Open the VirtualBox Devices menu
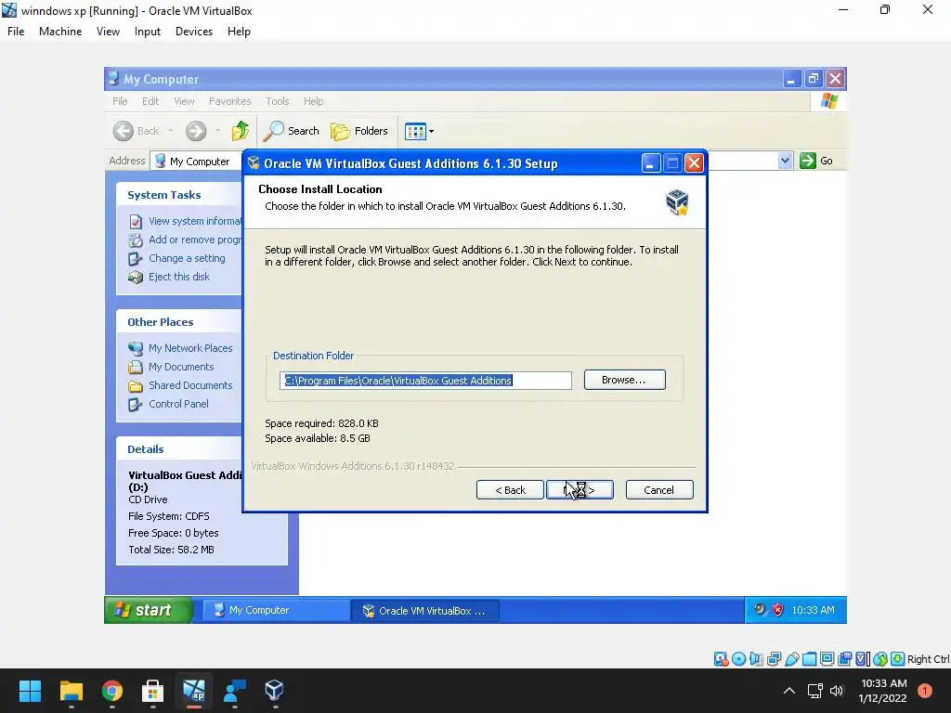 (x=194, y=32)
